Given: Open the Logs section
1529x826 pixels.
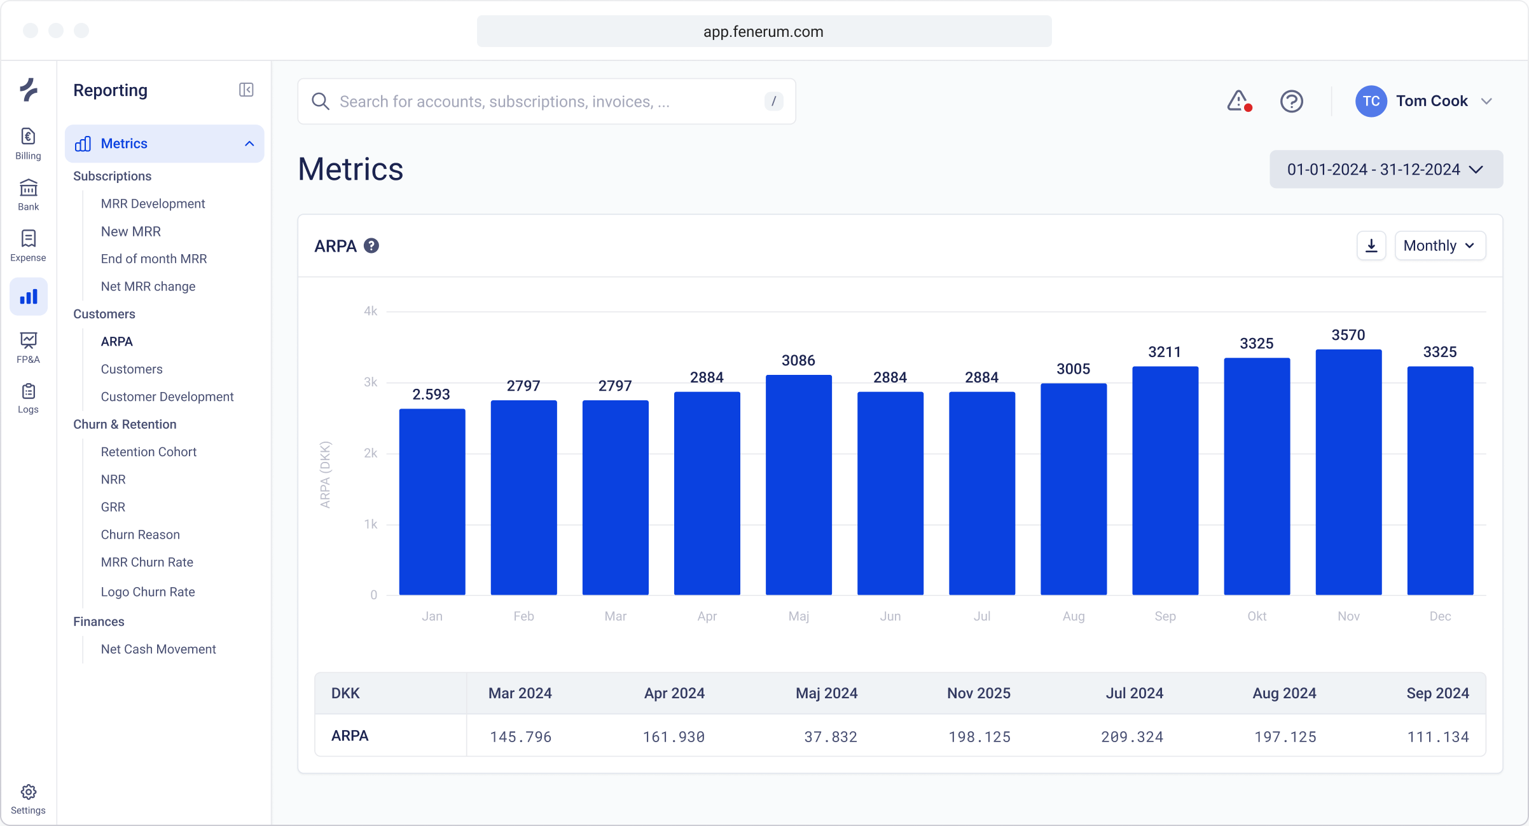Looking at the screenshot, I should [x=28, y=398].
